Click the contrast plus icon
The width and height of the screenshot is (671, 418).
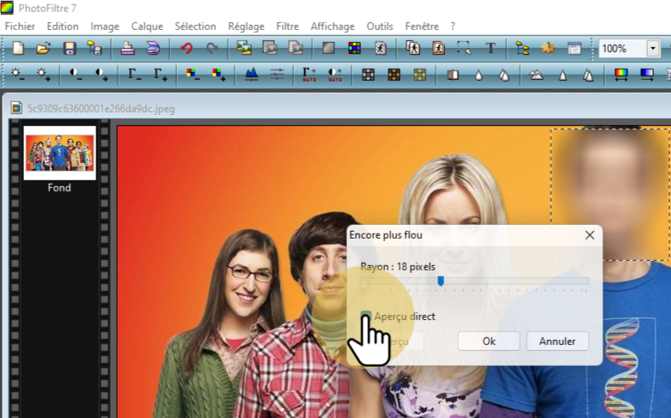(101, 75)
